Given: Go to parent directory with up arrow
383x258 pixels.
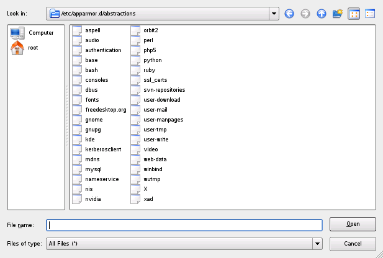Looking at the screenshot, I should click(322, 14).
